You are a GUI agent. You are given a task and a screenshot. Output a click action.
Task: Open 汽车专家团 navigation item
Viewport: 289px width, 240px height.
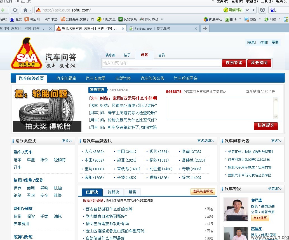tap(96, 78)
